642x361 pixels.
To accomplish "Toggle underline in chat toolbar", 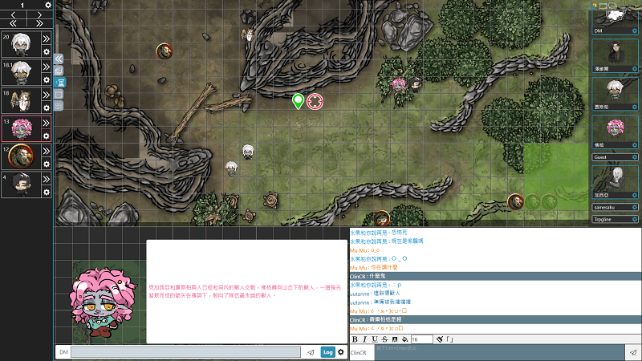I will [x=375, y=339].
